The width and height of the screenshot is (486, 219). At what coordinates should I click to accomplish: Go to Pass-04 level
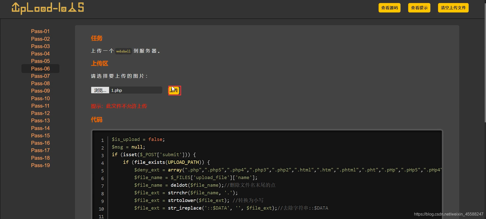click(x=40, y=54)
